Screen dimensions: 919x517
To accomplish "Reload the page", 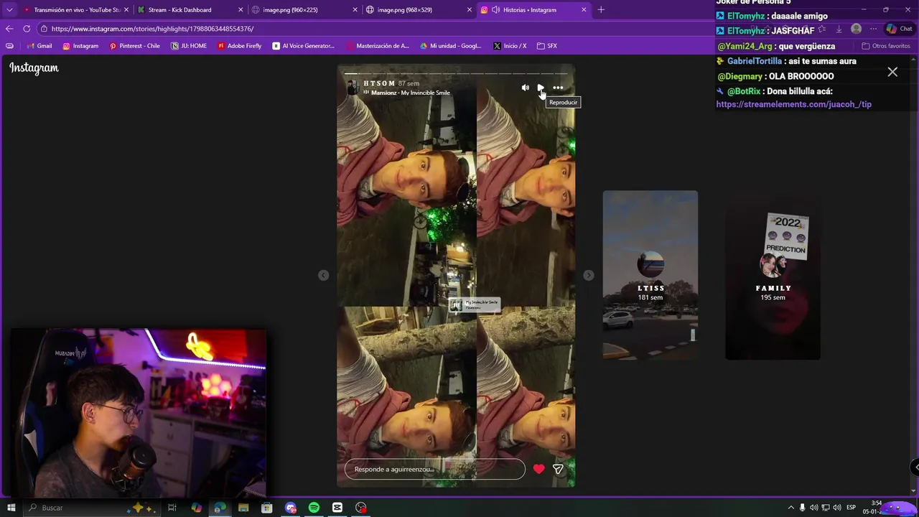I will pyautogui.click(x=27, y=29).
